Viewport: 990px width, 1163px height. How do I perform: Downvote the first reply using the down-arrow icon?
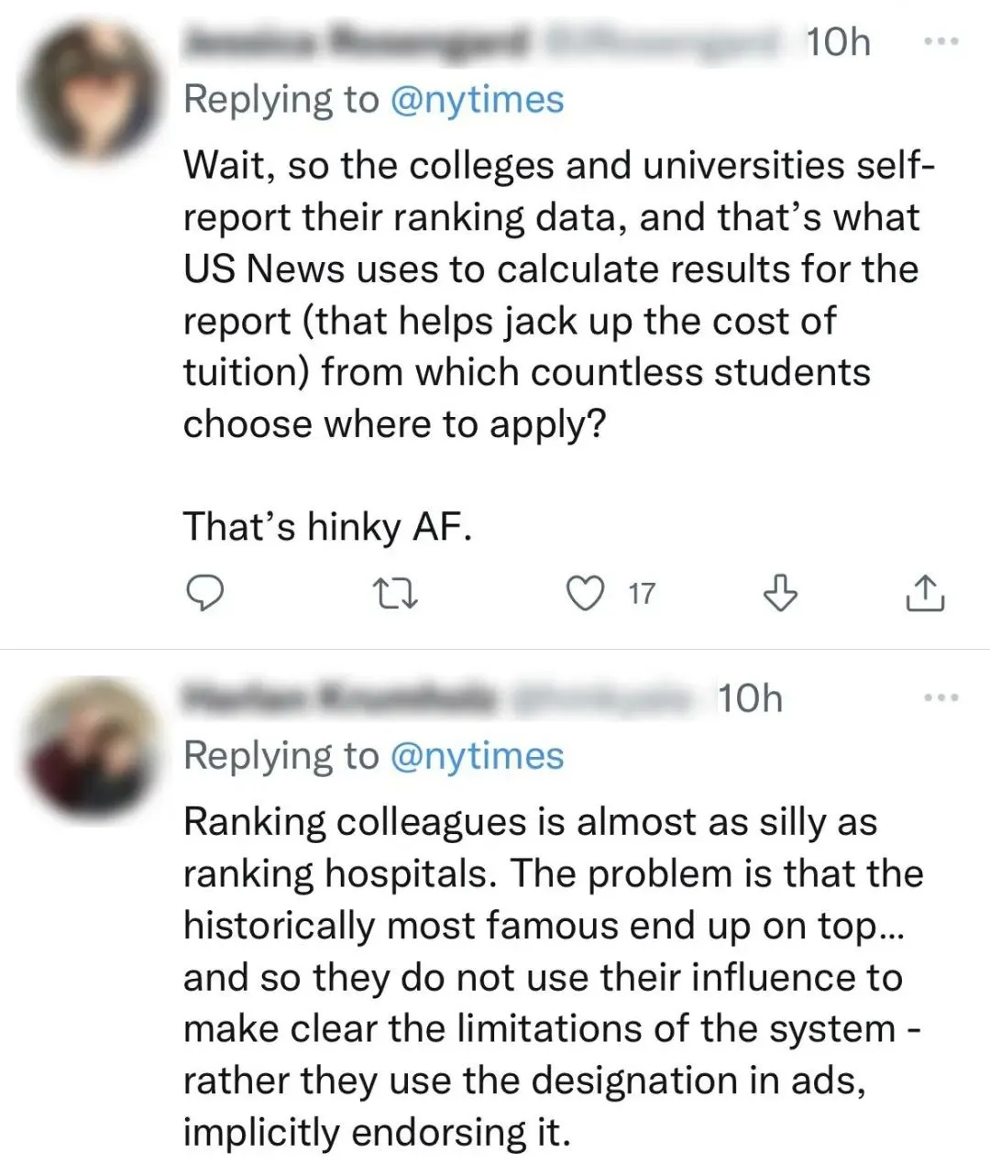[780, 594]
